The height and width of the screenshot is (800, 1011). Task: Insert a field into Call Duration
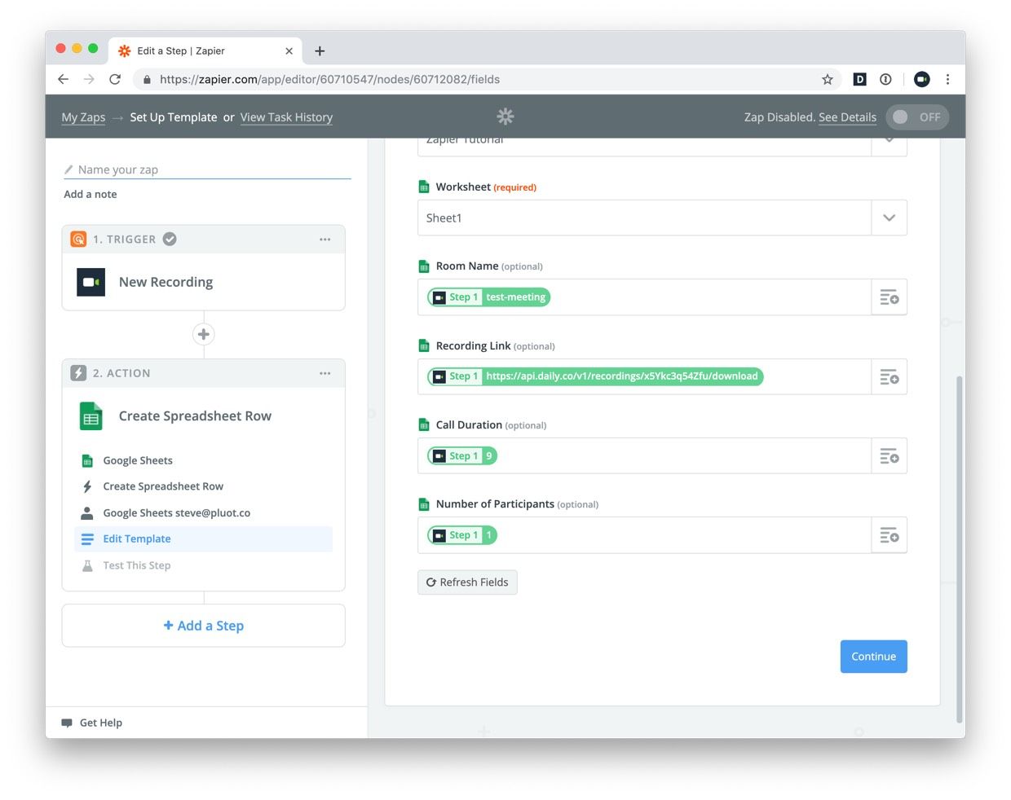(890, 456)
